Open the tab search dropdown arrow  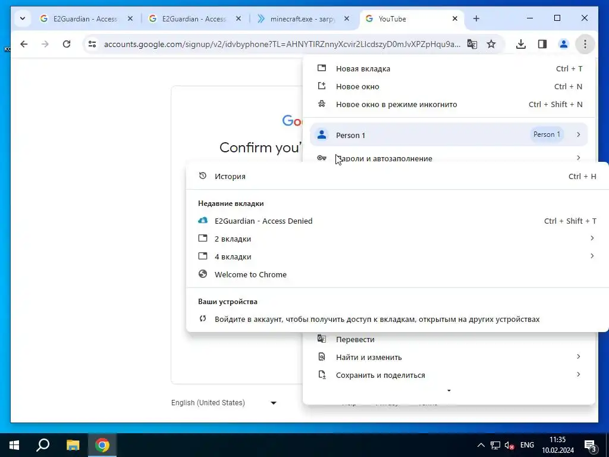pos(23,18)
